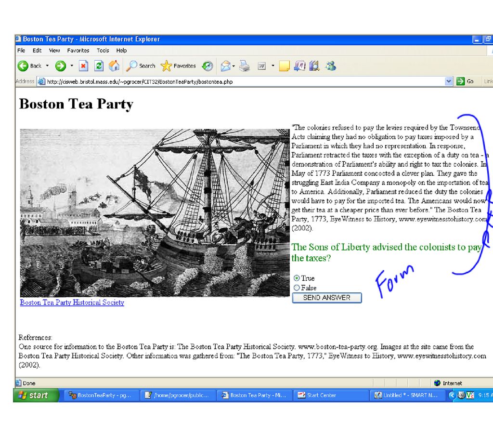The width and height of the screenshot is (493, 421).
Task: Expand hidden tray icons with the chevron
Action: 452,395
